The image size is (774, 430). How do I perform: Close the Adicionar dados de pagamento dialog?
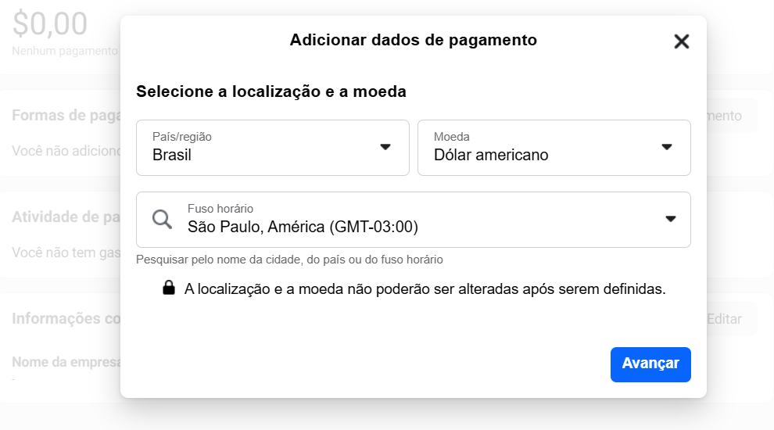pyautogui.click(x=682, y=41)
